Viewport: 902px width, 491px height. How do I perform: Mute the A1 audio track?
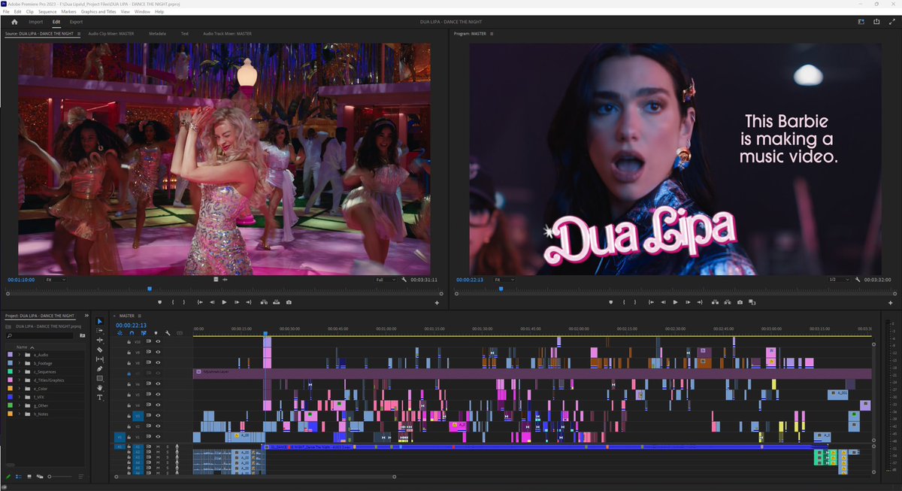coord(158,447)
